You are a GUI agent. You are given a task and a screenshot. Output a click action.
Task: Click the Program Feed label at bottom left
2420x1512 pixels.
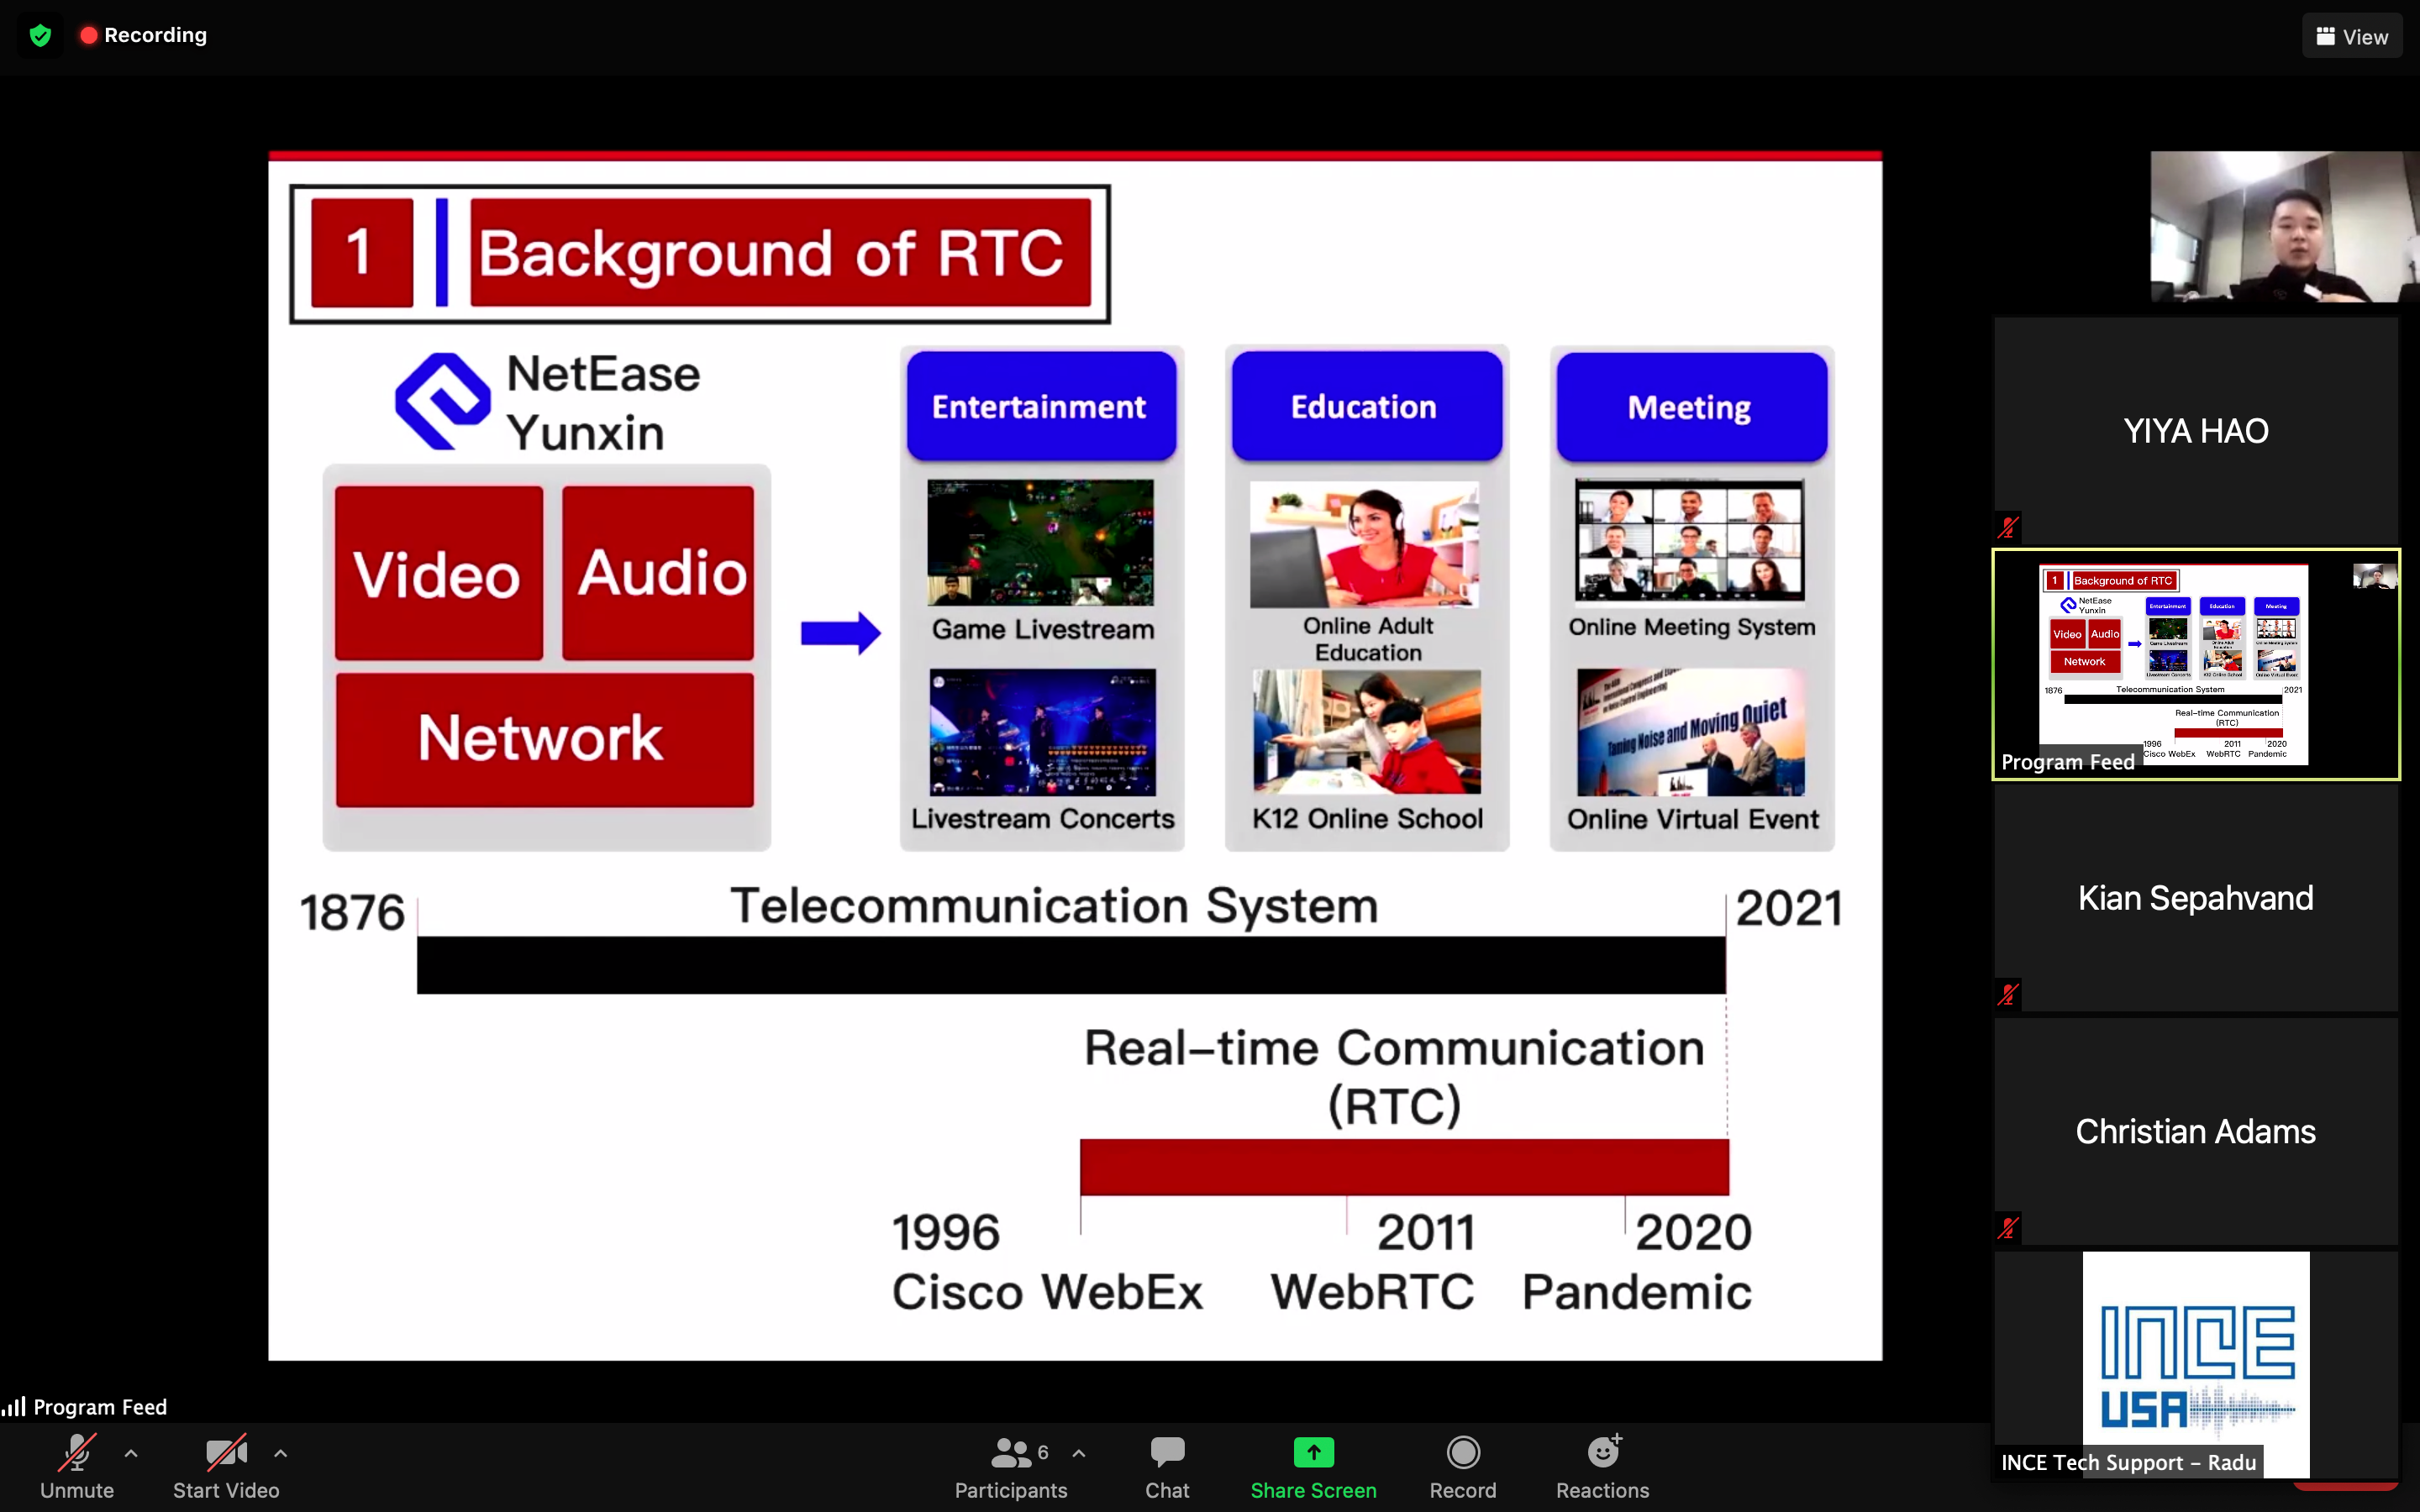click(x=100, y=1407)
